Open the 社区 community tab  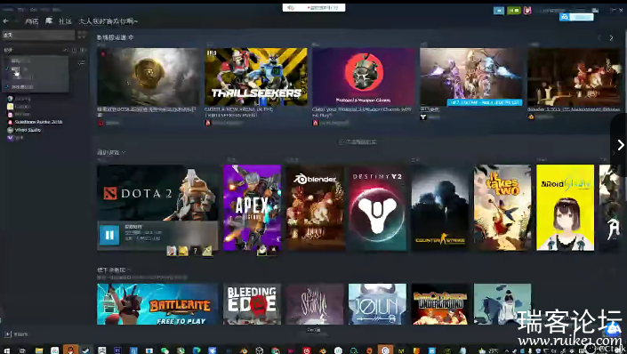coord(65,21)
